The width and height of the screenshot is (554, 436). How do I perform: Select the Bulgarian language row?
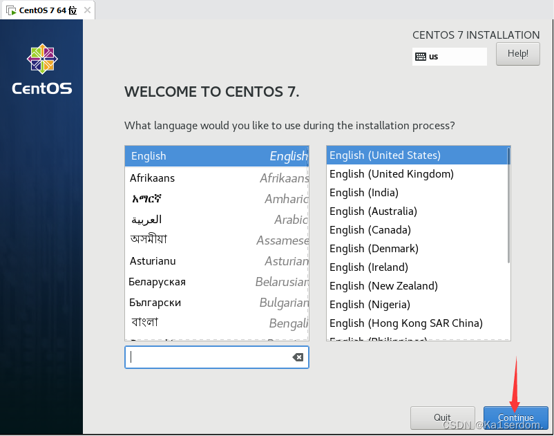pos(217,303)
